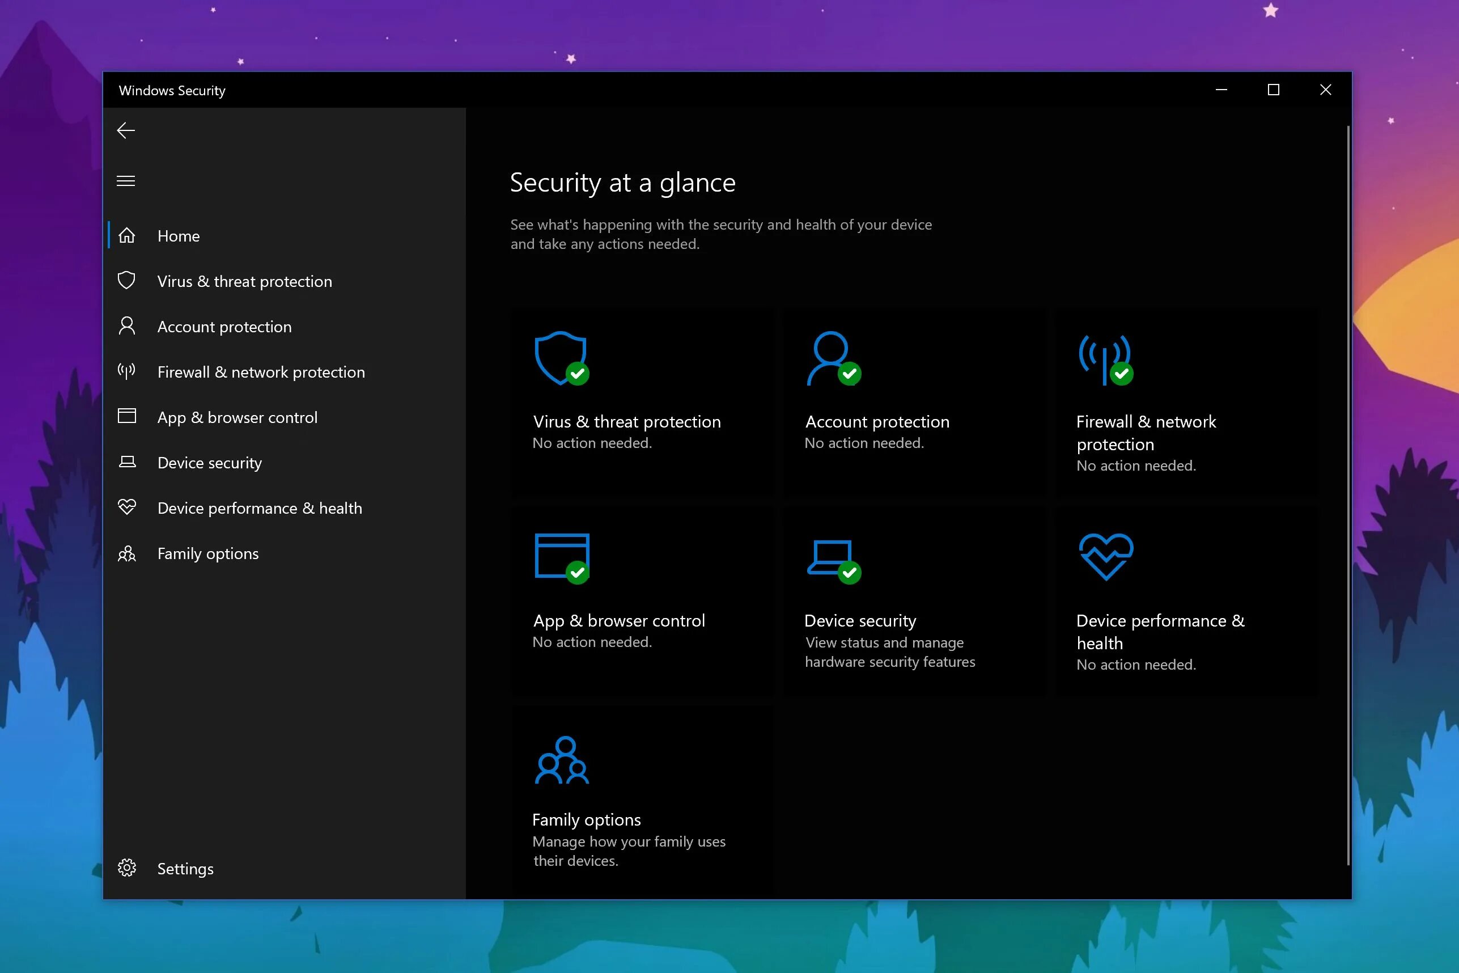Choose Device security in the sidebar
The image size is (1459, 973).
[209, 462]
